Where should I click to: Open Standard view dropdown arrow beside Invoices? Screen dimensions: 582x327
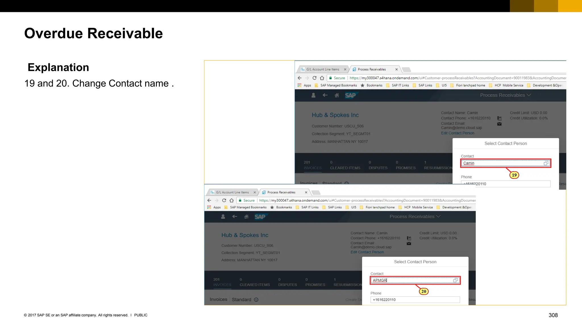coord(256,300)
